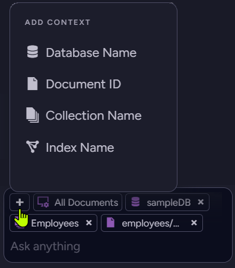The width and height of the screenshot is (235, 268).
Task: Click purple database icon in sampleDB chip
Action: coord(135,202)
